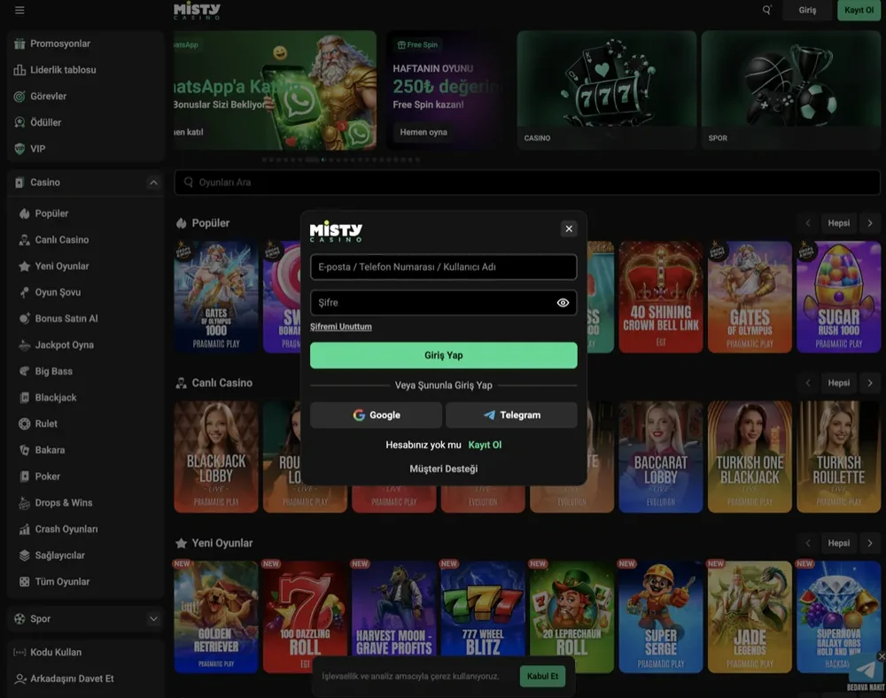The image size is (886, 698).
Task: Select Blackjack in sidebar menu
Action: coord(85,398)
